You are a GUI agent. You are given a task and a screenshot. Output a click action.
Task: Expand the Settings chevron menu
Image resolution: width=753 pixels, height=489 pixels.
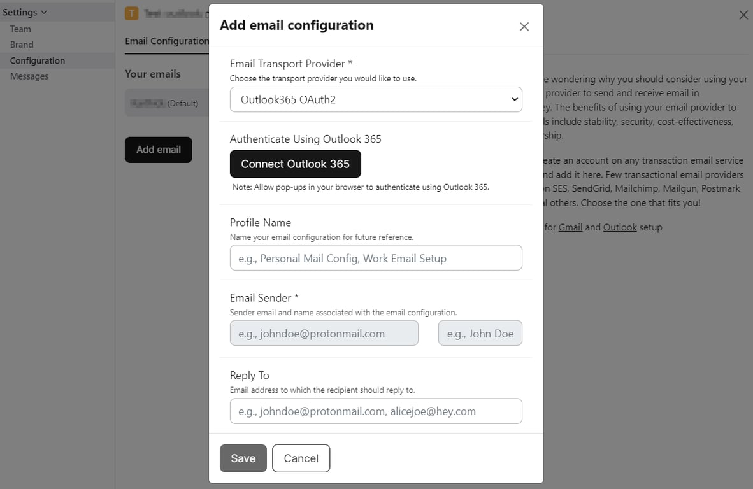tap(43, 12)
